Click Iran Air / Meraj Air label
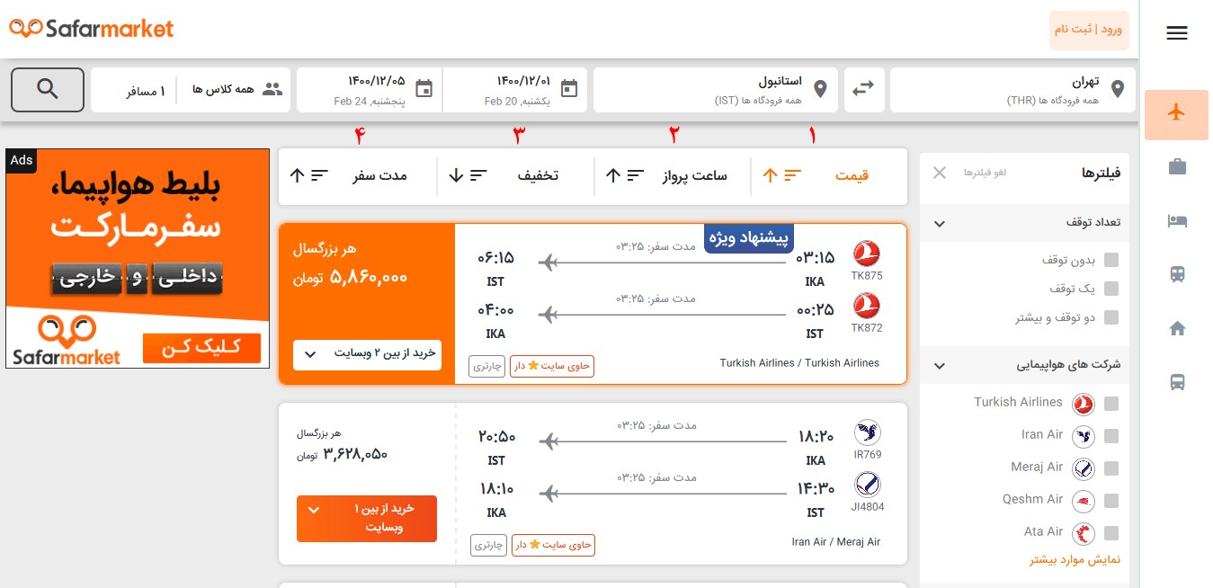Image resolution: width=1213 pixels, height=588 pixels. pos(836,542)
